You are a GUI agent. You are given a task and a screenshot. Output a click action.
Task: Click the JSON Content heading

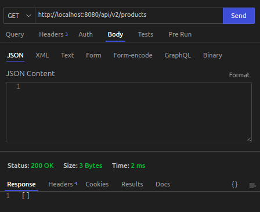(x=30, y=74)
